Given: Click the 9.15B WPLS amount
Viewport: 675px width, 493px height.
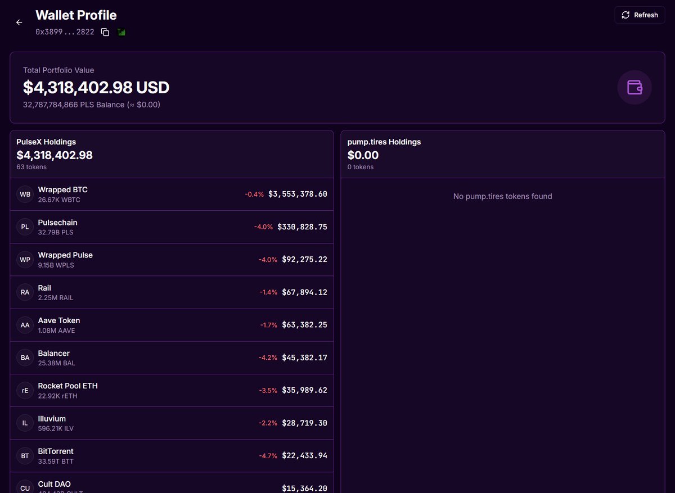Looking at the screenshot, I should (56, 265).
